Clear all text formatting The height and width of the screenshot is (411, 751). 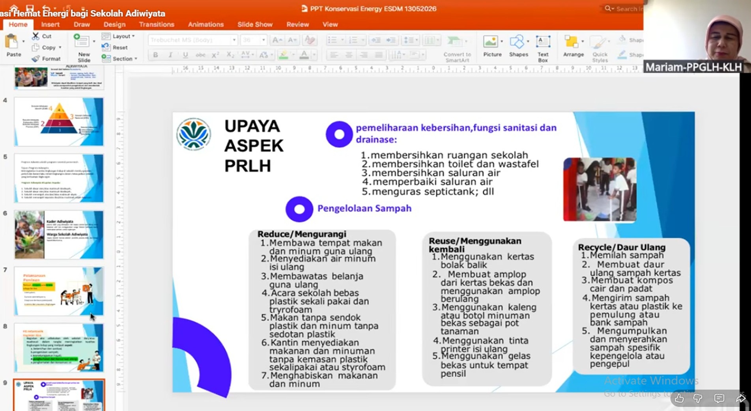point(310,40)
